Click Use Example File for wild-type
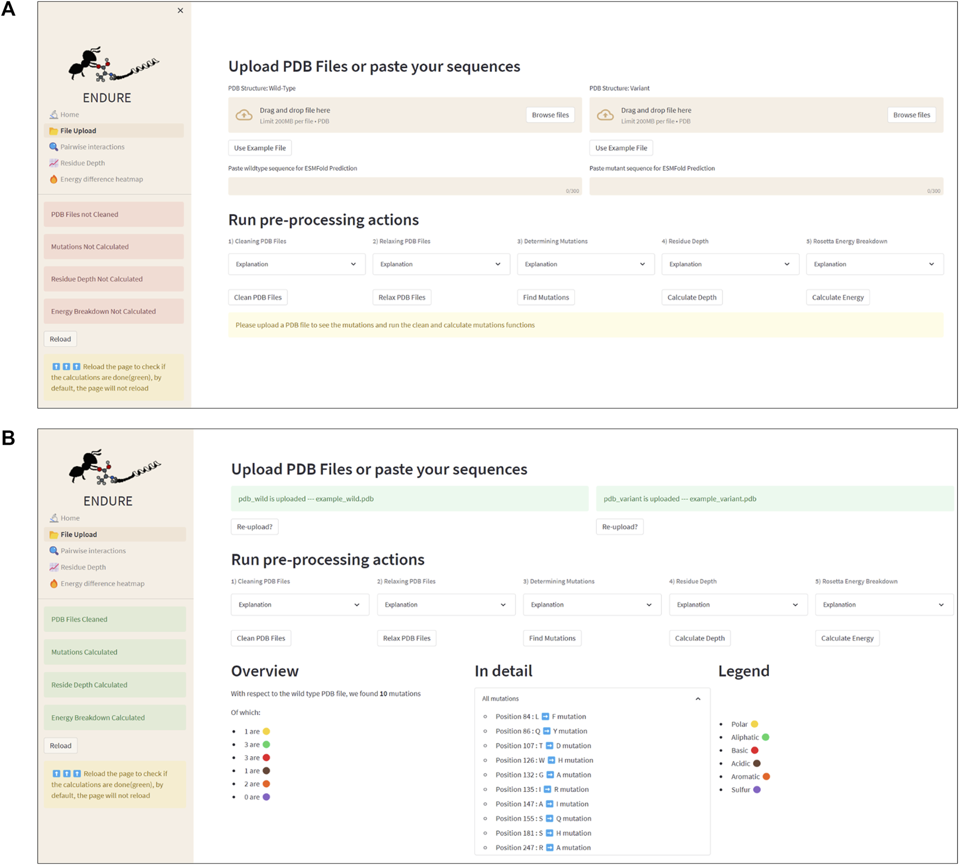Viewport: 959px width, 865px height. tap(260, 148)
